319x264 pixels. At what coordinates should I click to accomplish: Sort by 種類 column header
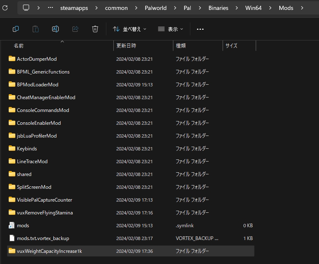[x=181, y=46]
